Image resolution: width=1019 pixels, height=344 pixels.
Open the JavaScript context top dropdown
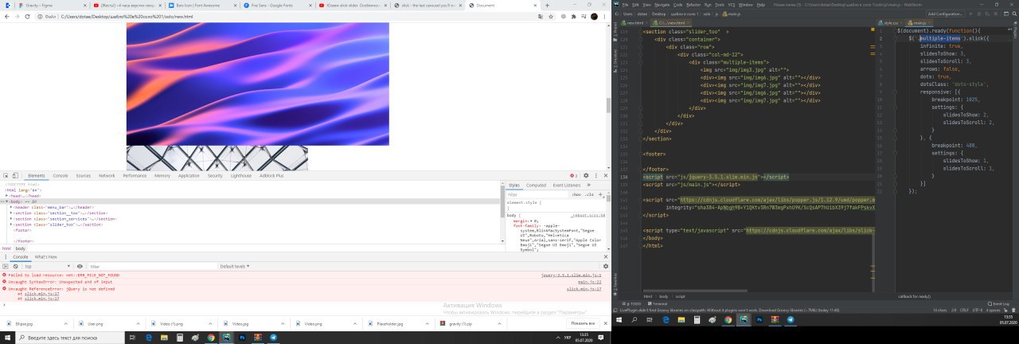[x=48, y=266]
